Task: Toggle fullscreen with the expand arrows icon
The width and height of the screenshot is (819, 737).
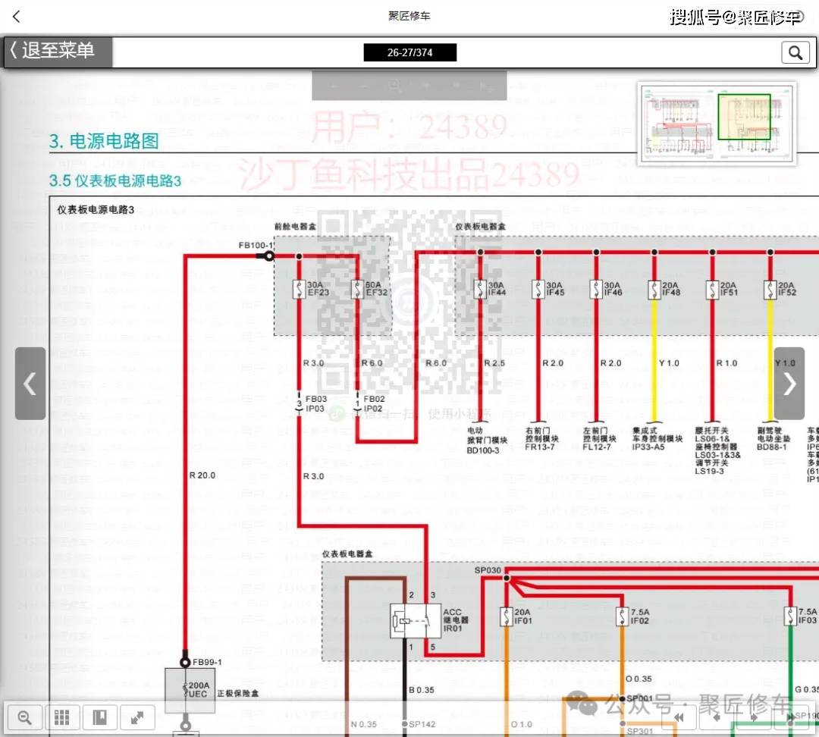Action: tap(137, 717)
